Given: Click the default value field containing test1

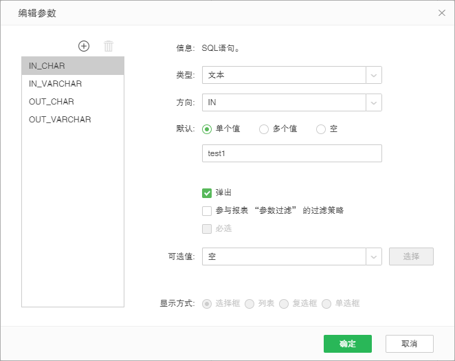Looking at the screenshot, I should coord(291,153).
